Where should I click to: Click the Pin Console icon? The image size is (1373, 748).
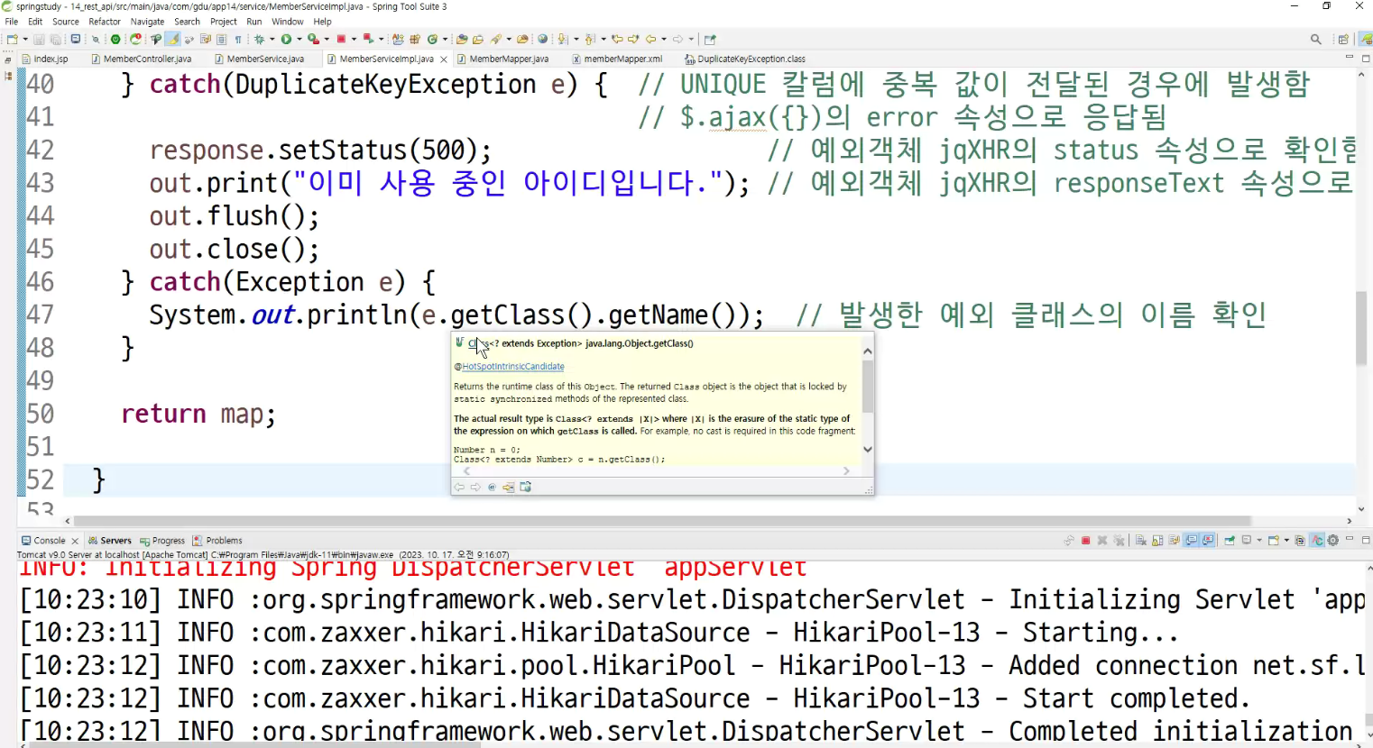click(x=1230, y=541)
